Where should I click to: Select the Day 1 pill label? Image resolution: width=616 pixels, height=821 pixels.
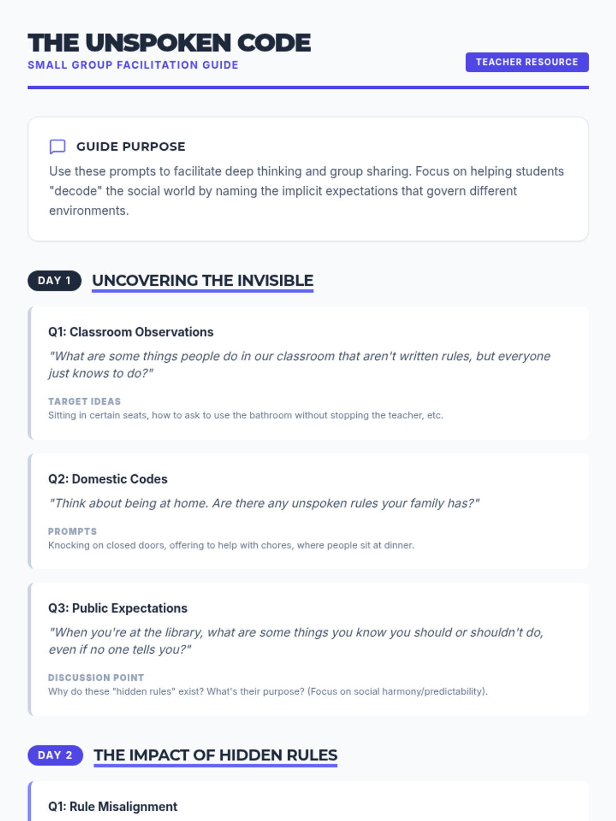pos(54,281)
